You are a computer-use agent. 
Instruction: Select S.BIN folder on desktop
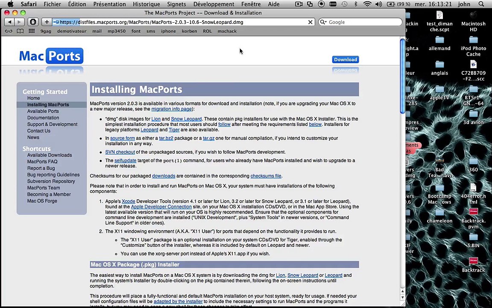point(473,240)
